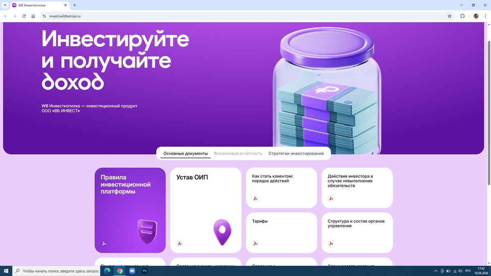491x276 pixels.
Task: Open Структура и состав органов управления
Action: pos(357,233)
